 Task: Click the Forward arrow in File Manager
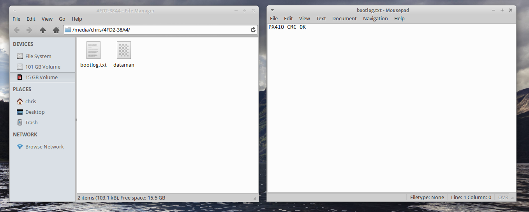pos(29,30)
